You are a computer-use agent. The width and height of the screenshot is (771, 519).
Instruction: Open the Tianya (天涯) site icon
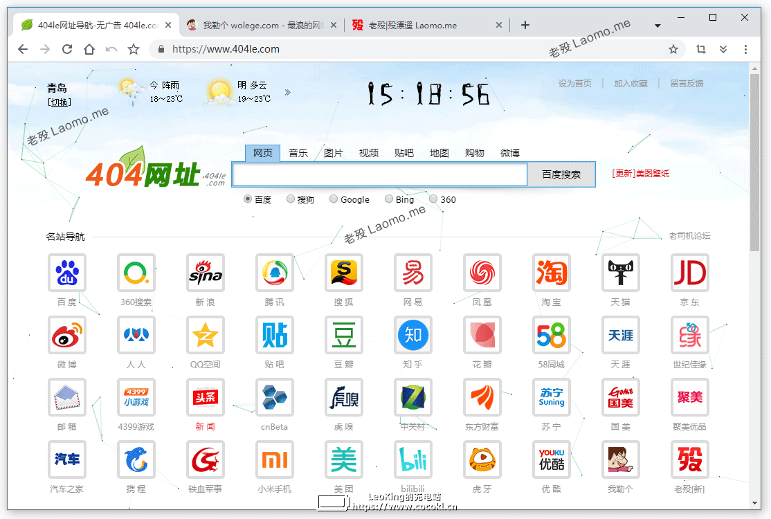[621, 335]
